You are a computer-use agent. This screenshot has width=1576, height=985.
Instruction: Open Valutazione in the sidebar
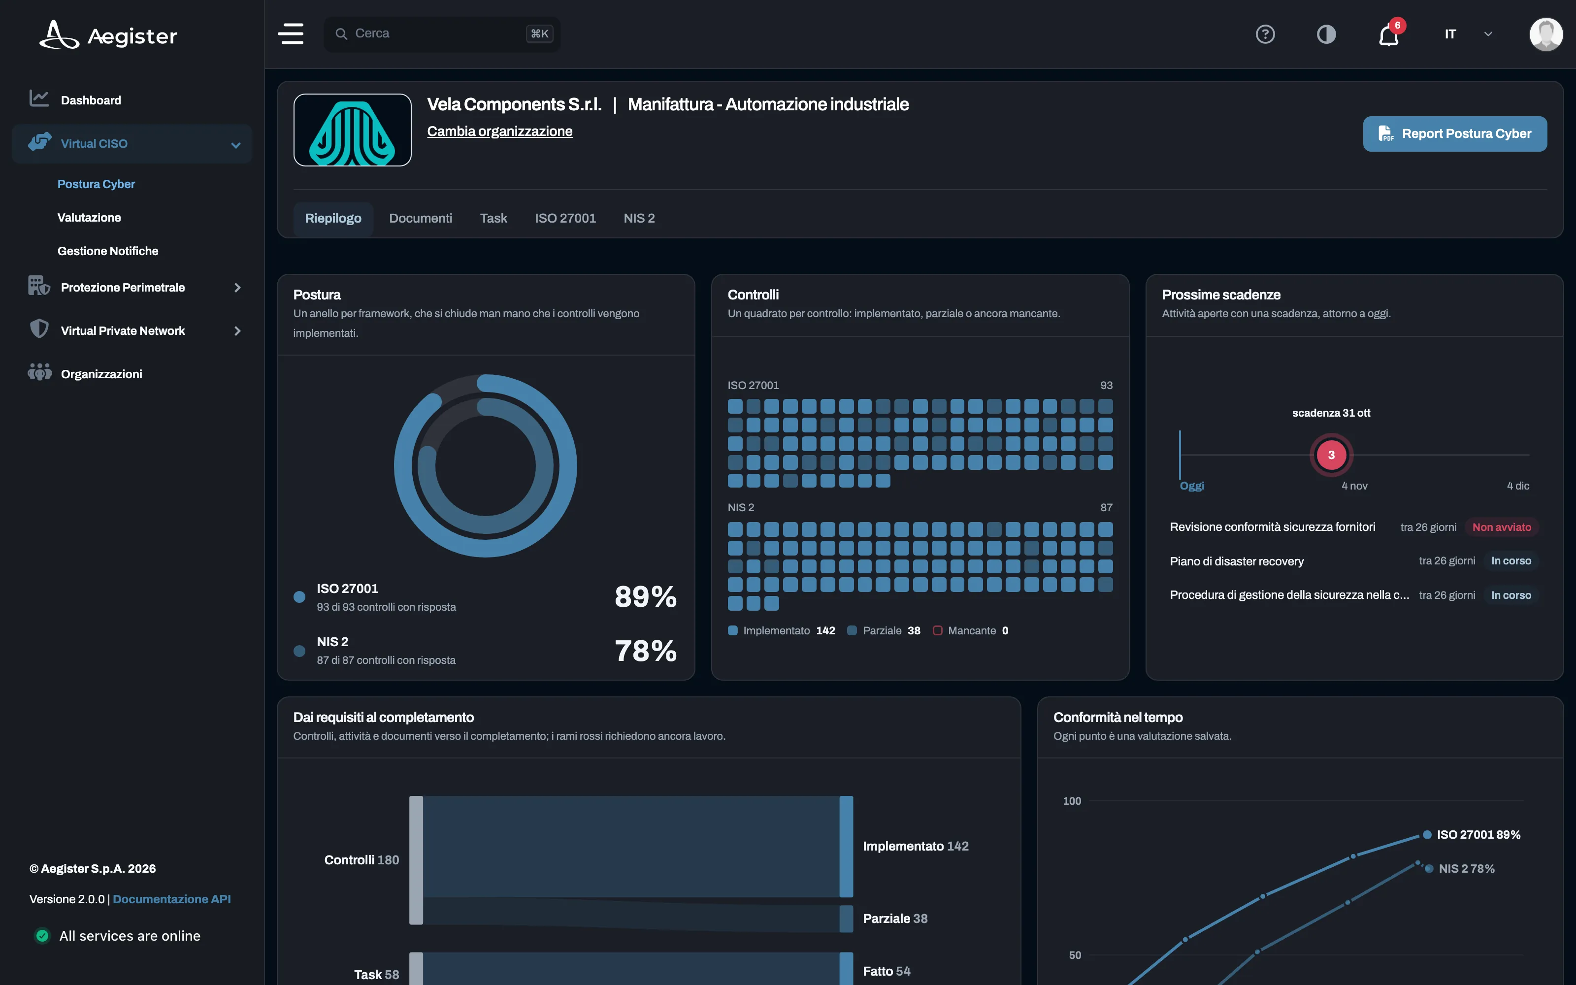pos(89,218)
